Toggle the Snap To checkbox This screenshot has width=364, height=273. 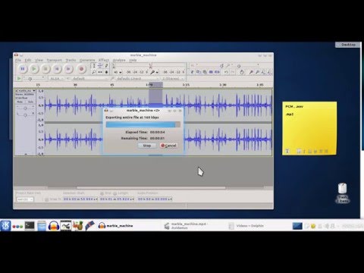click(47, 199)
